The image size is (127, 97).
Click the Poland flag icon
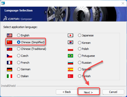70,49
